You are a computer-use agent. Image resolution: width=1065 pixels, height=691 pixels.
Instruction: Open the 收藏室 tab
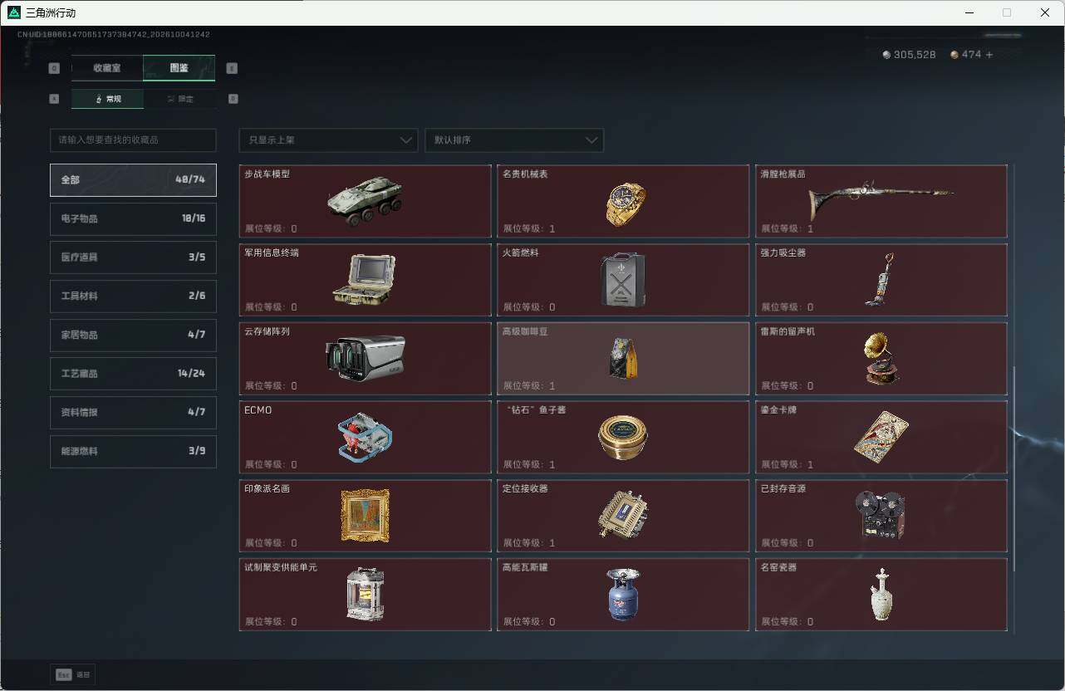[x=107, y=68]
